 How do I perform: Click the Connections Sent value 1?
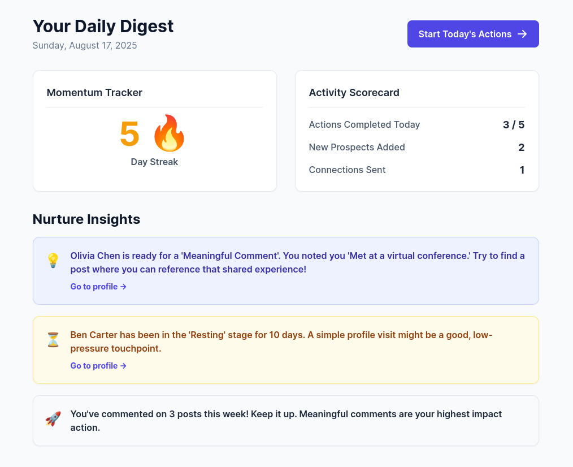[522, 170]
